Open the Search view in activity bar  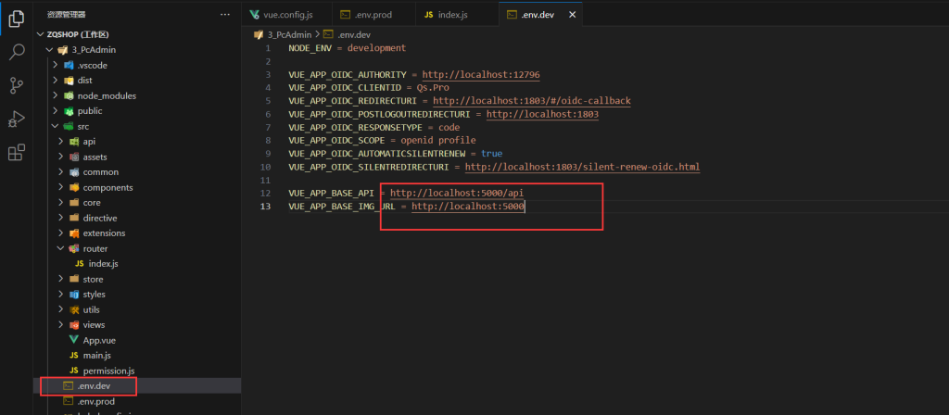pyautogui.click(x=16, y=52)
